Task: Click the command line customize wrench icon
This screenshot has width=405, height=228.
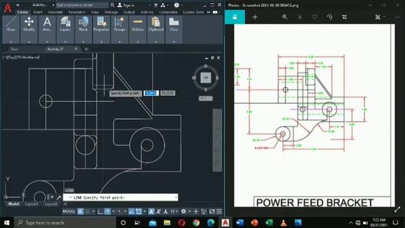Action: [x=59, y=197]
